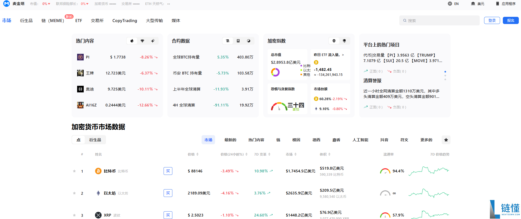Expand the 更多的 categories tab
The width and height of the screenshot is (521, 219).
tap(426, 140)
